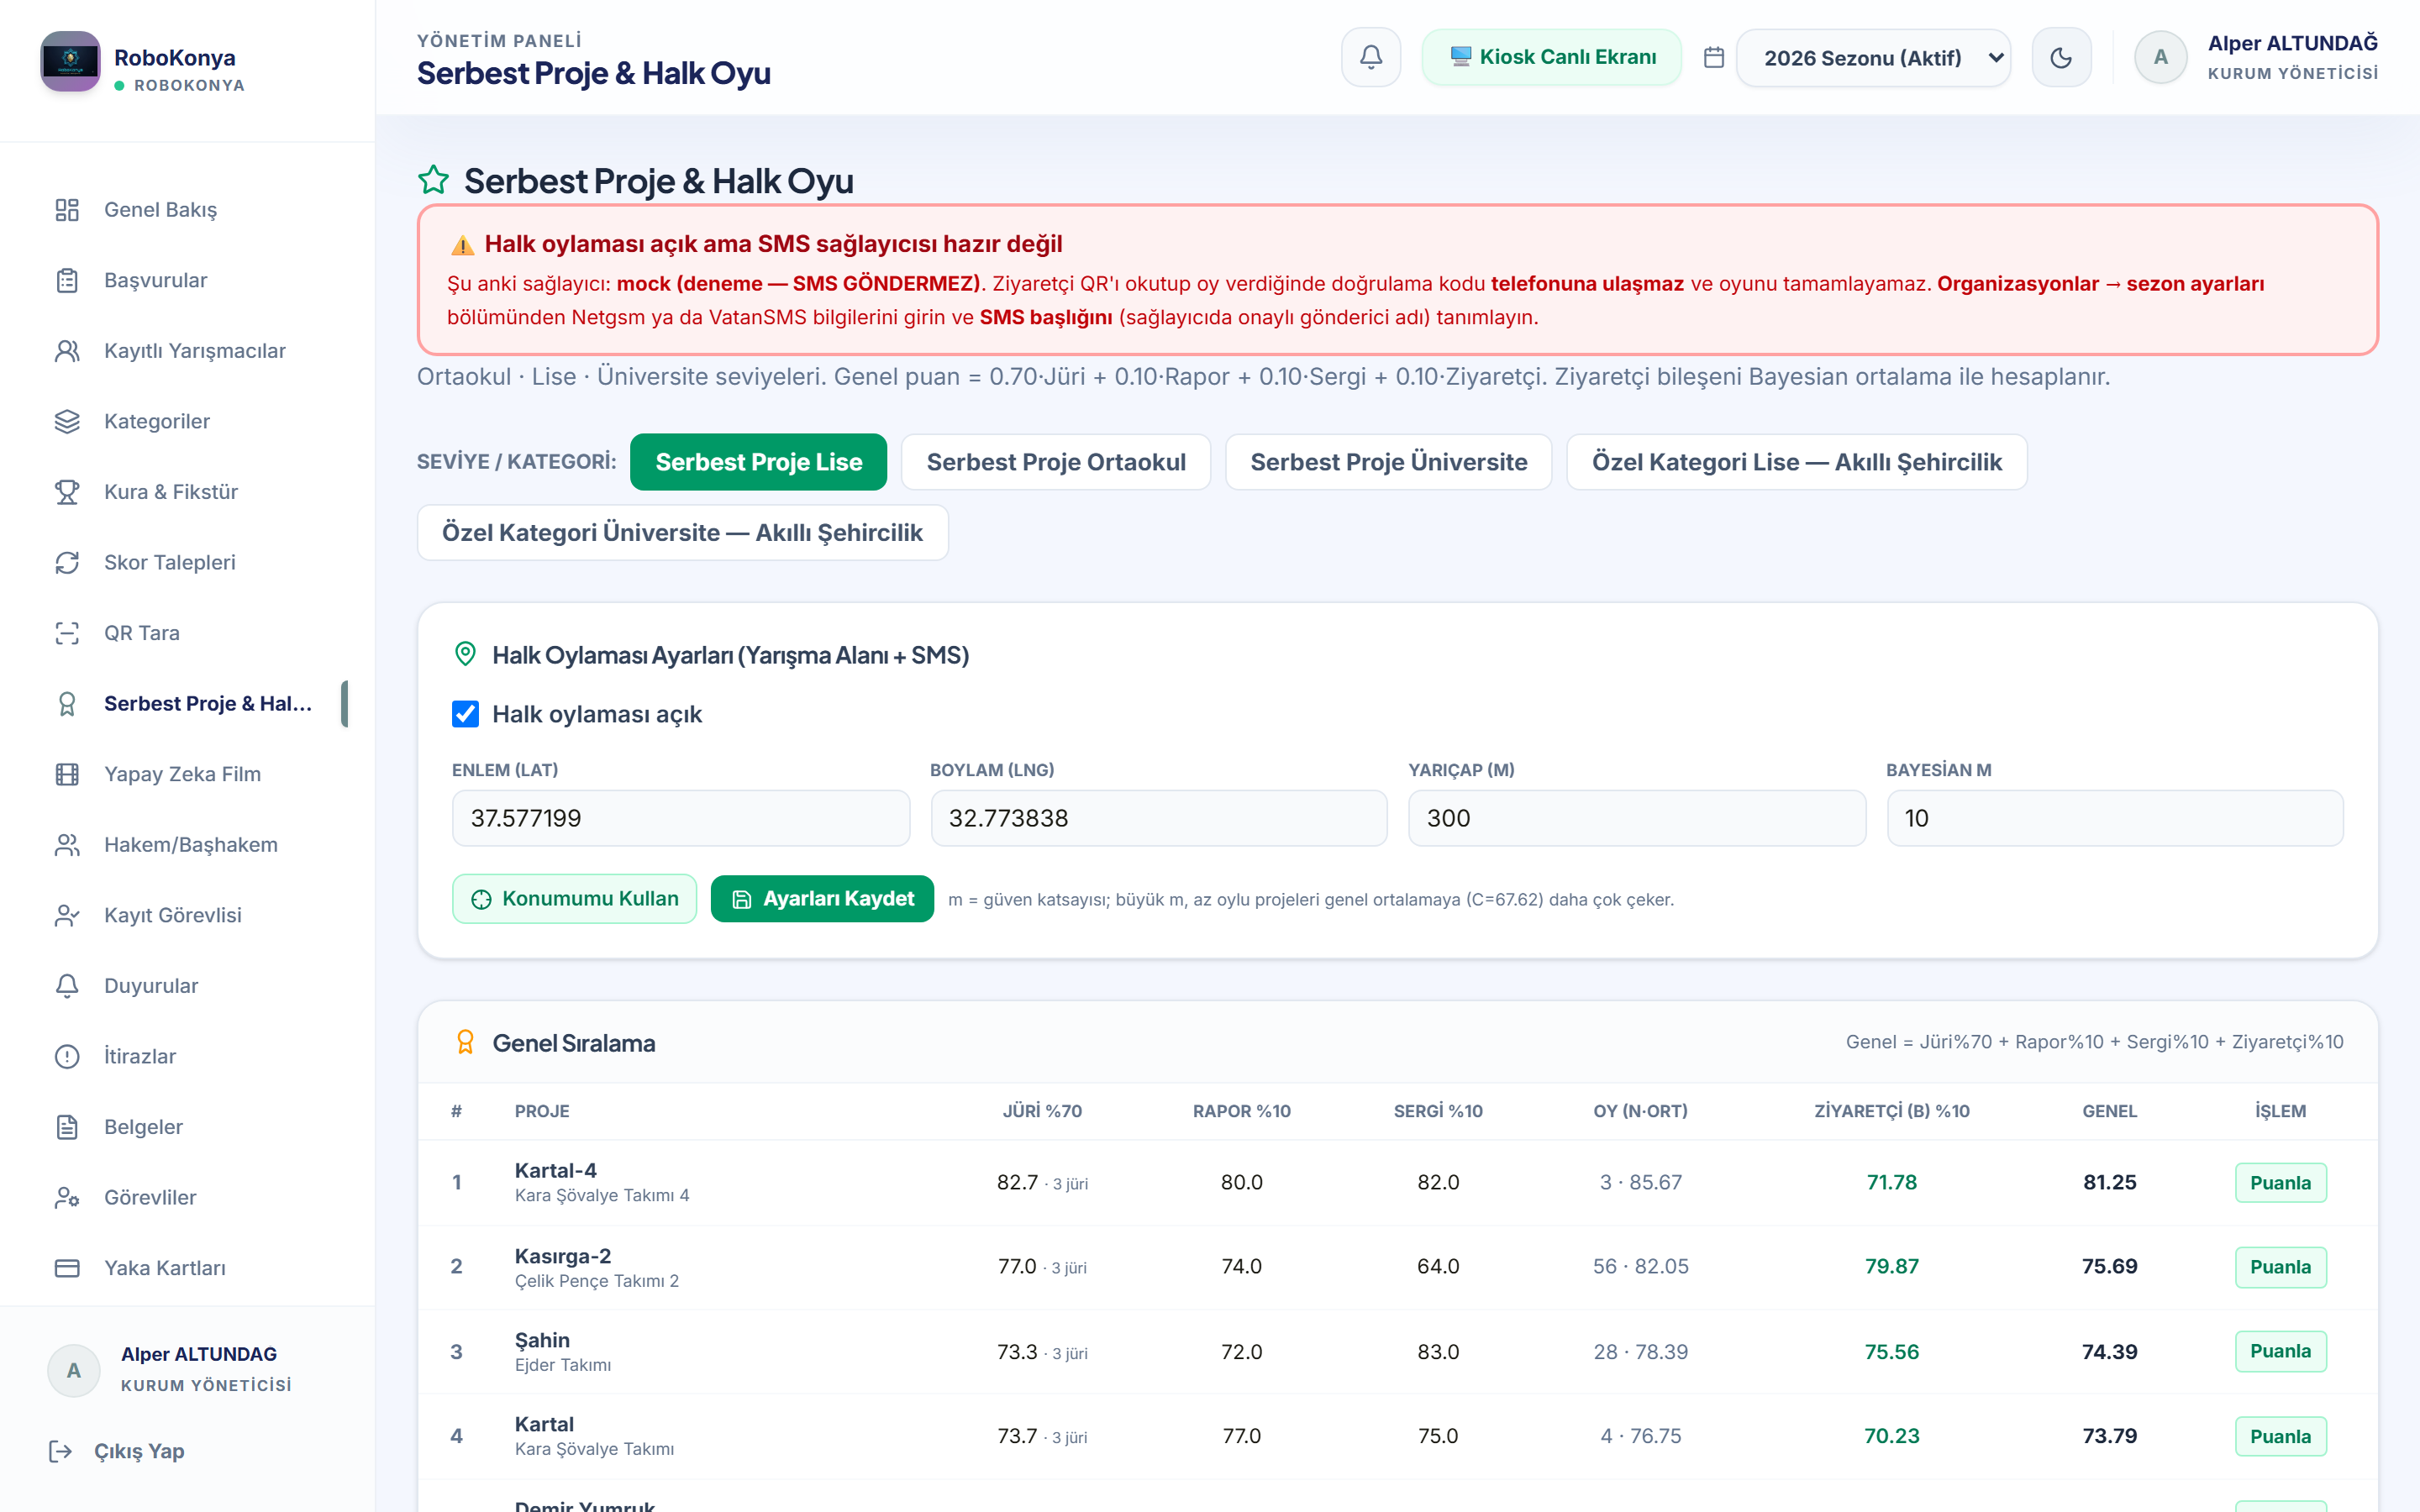Image resolution: width=2420 pixels, height=1512 pixels.
Task: Click the location pin icon in settings card
Action: (465, 654)
